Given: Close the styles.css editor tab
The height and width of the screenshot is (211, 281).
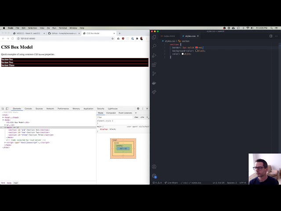Looking at the screenshot, I should point(198,36).
